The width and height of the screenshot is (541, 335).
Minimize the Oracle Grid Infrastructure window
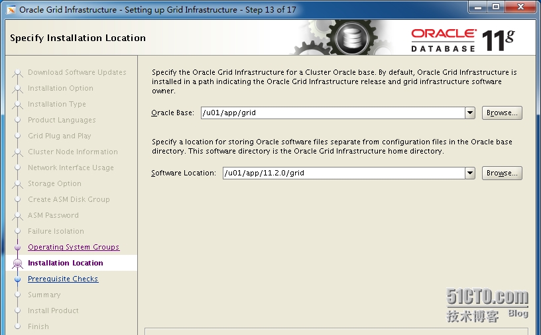click(x=478, y=7)
